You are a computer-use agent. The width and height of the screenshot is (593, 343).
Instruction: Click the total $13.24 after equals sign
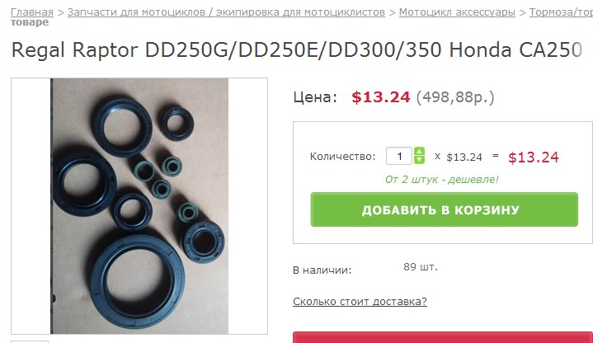[x=534, y=157]
